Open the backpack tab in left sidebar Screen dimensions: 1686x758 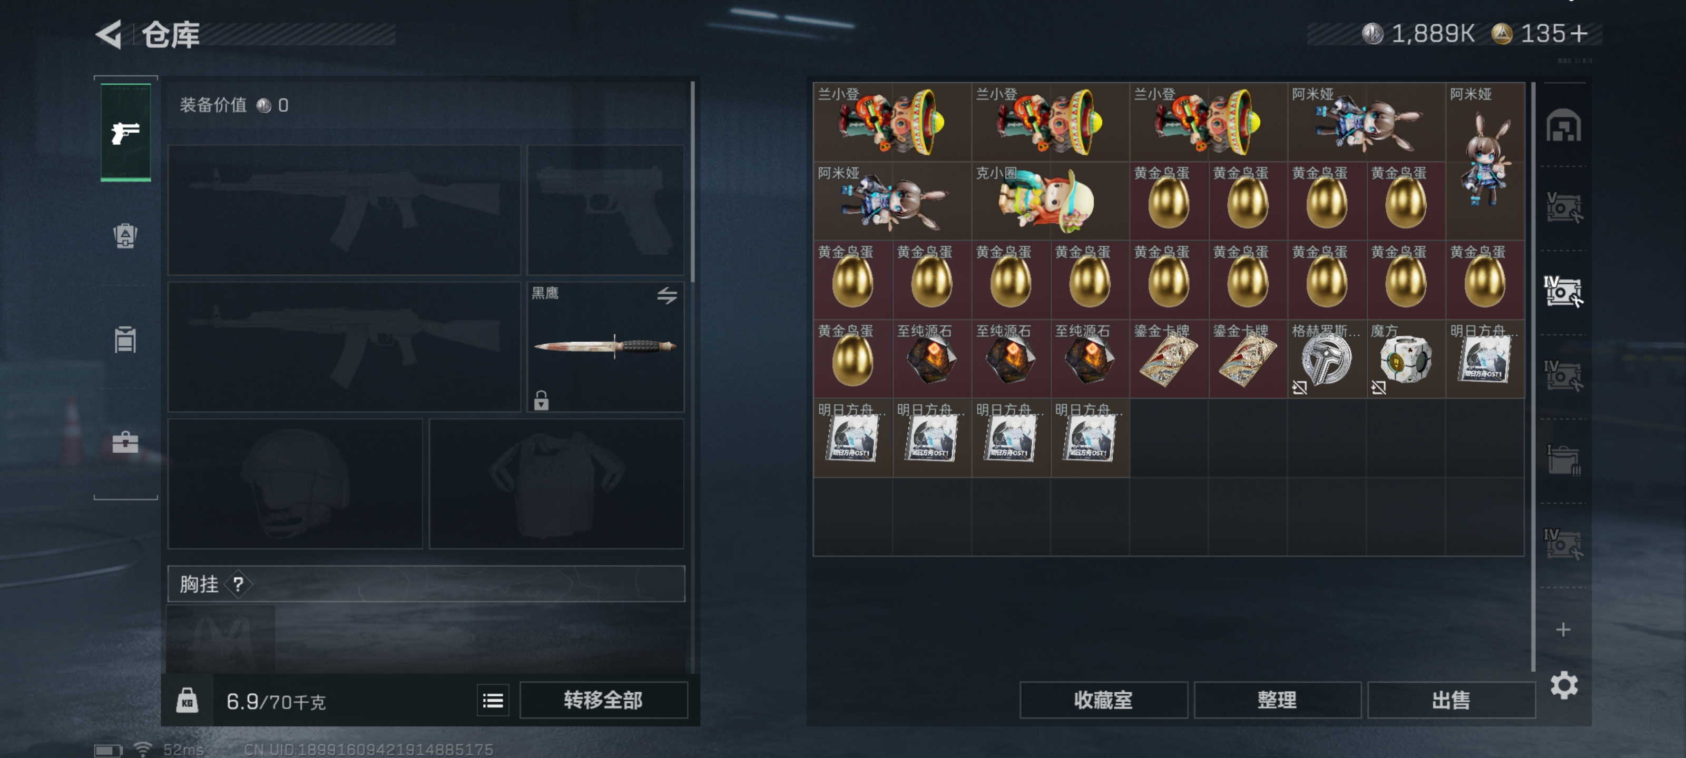click(x=125, y=235)
